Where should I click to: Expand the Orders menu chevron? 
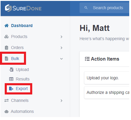coord(62,48)
